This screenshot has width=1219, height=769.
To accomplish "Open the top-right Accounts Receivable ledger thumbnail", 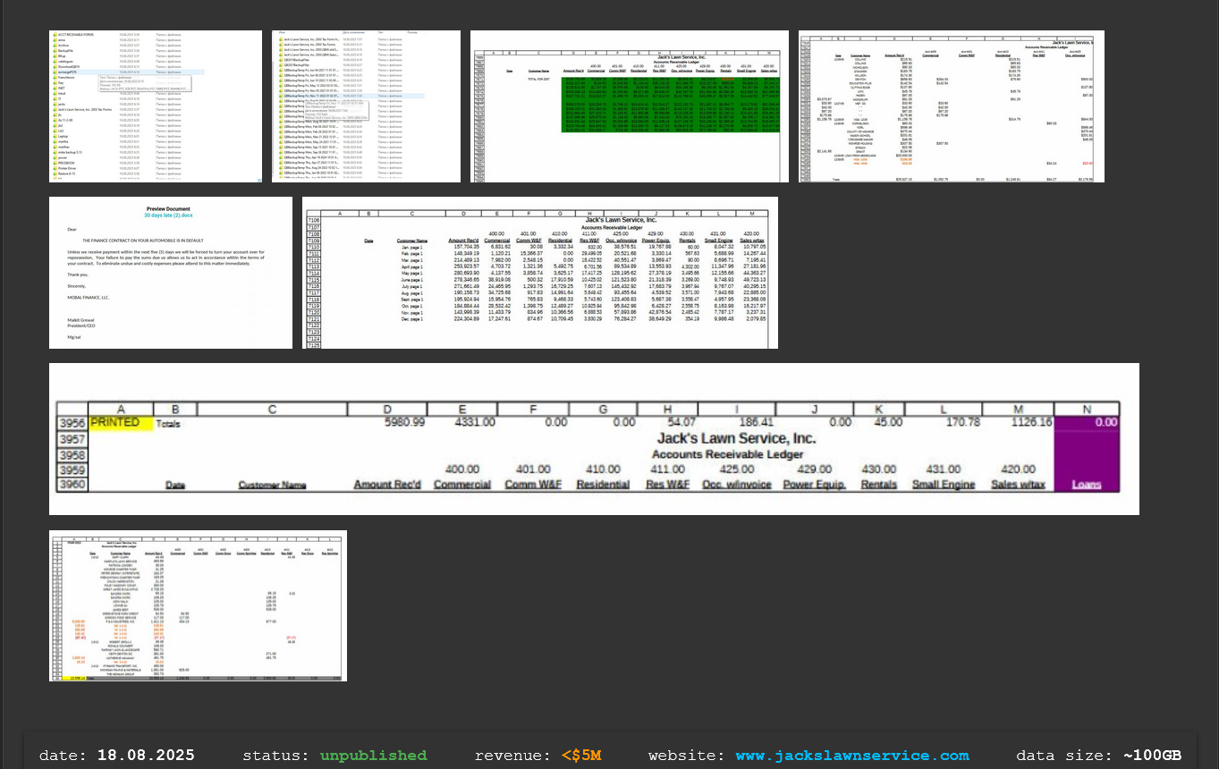I will tap(952, 106).
